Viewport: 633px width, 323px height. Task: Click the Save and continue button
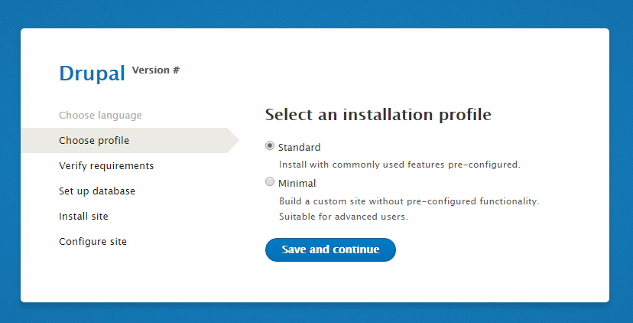coord(330,250)
